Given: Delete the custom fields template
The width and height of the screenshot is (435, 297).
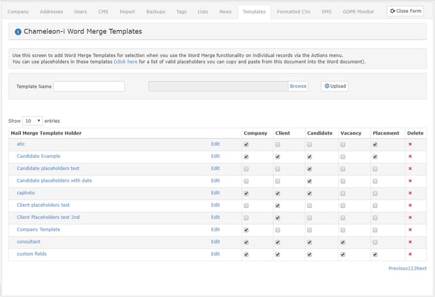Looking at the screenshot, I should (x=410, y=254).
